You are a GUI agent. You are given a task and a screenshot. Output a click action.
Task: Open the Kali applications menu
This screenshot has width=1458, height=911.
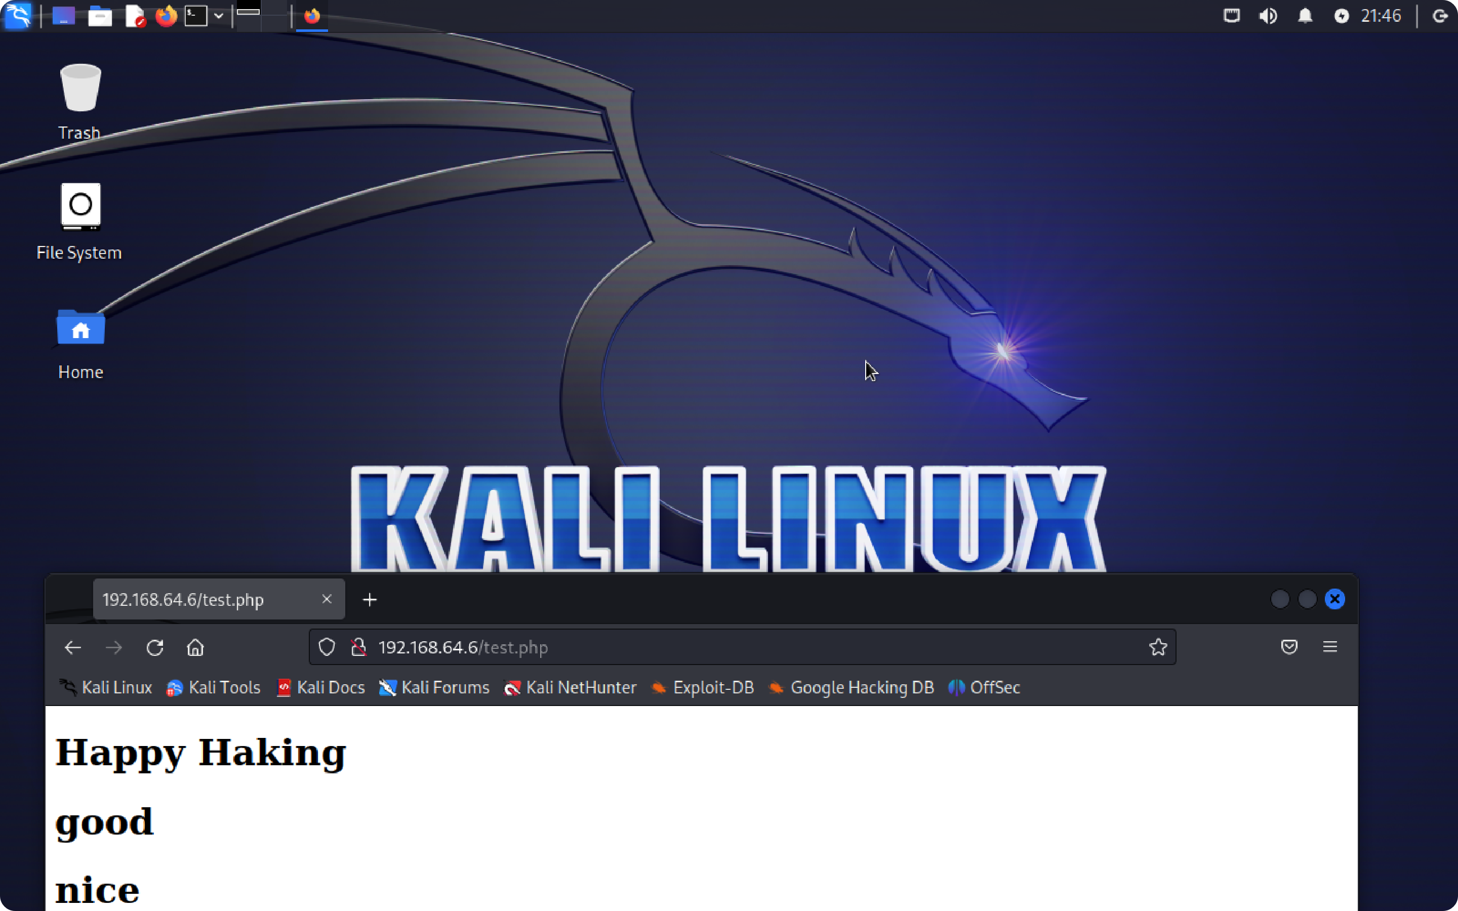click(18, 16)
